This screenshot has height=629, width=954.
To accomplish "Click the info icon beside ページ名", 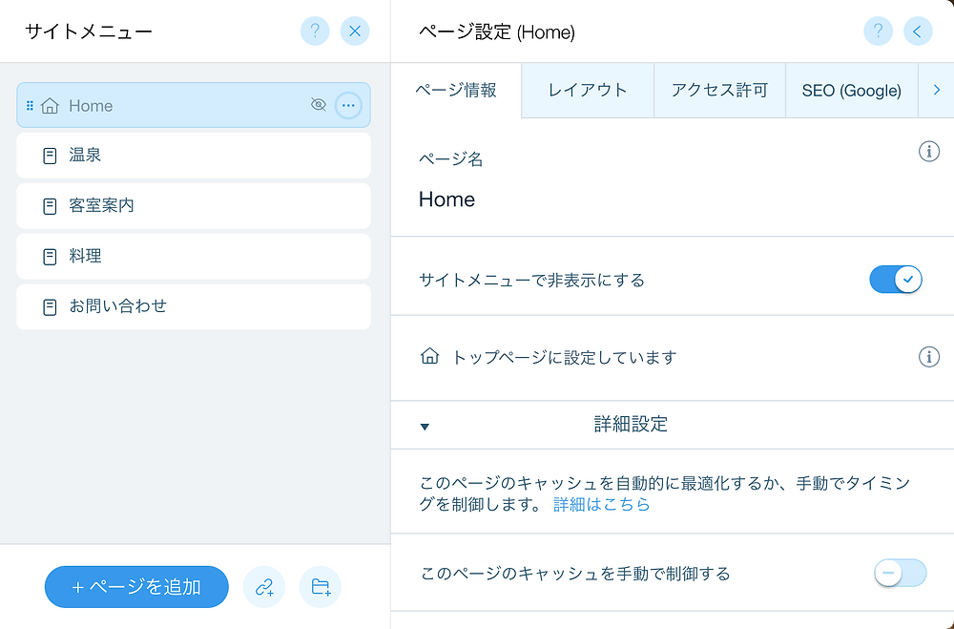I will click(x=928, y=151).
